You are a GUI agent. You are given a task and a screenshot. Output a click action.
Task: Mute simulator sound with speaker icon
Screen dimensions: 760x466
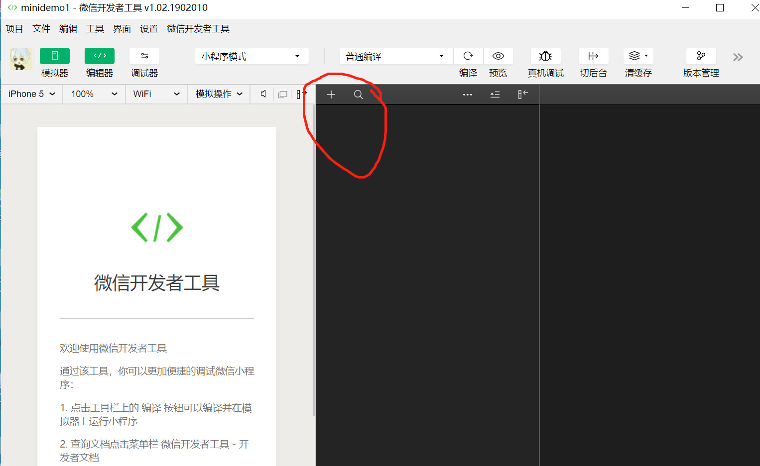pos(263,94)
